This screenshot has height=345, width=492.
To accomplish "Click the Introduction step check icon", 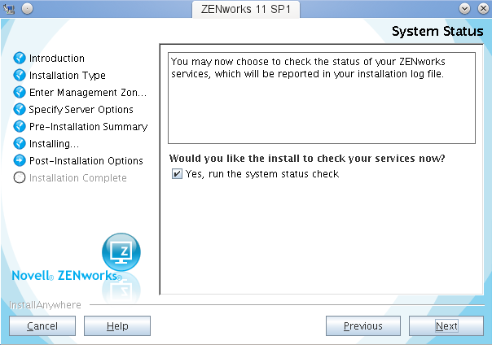I will click(20, 59).
